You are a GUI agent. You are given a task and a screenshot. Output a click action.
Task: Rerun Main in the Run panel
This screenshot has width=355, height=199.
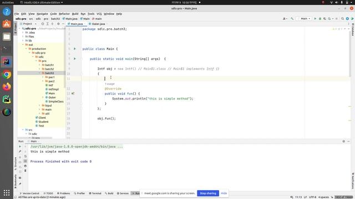pos(20,146)
